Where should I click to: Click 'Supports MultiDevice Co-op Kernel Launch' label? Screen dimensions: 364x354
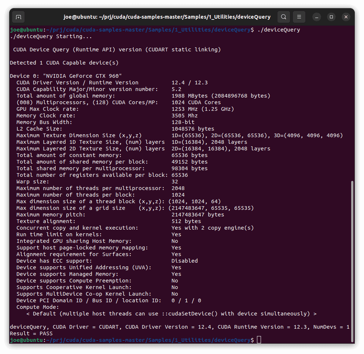pos(84,294)
